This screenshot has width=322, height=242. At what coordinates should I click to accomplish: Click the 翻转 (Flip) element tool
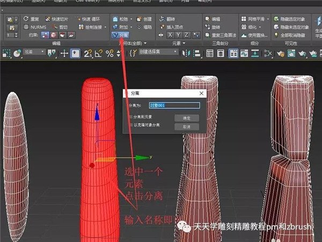tap(167, 19)
